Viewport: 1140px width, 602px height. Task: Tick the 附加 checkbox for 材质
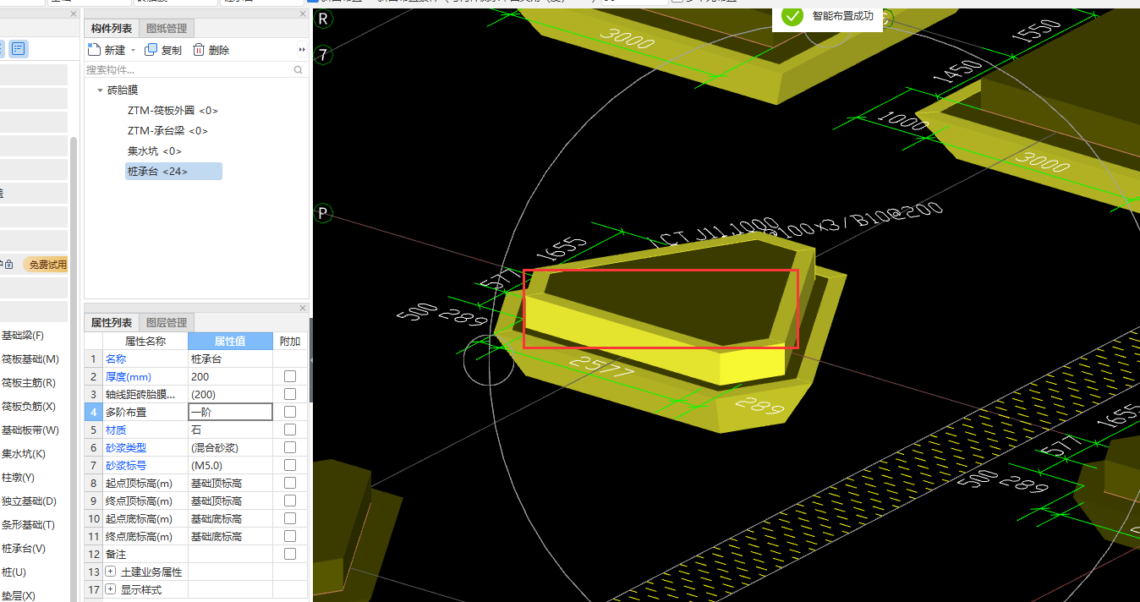click(x=290, y=430)
